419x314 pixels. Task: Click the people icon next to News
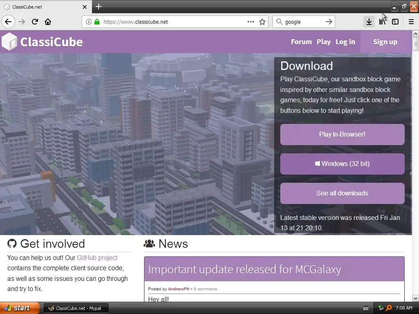coord(149,244)
